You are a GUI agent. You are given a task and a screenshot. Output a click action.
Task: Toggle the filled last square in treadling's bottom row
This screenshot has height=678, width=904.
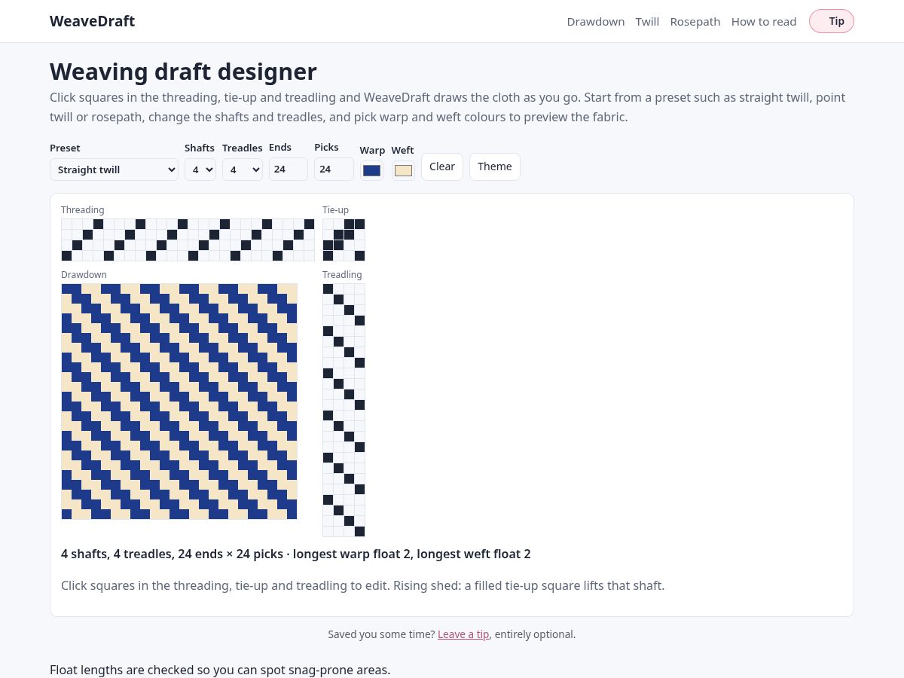pos(360,531)
